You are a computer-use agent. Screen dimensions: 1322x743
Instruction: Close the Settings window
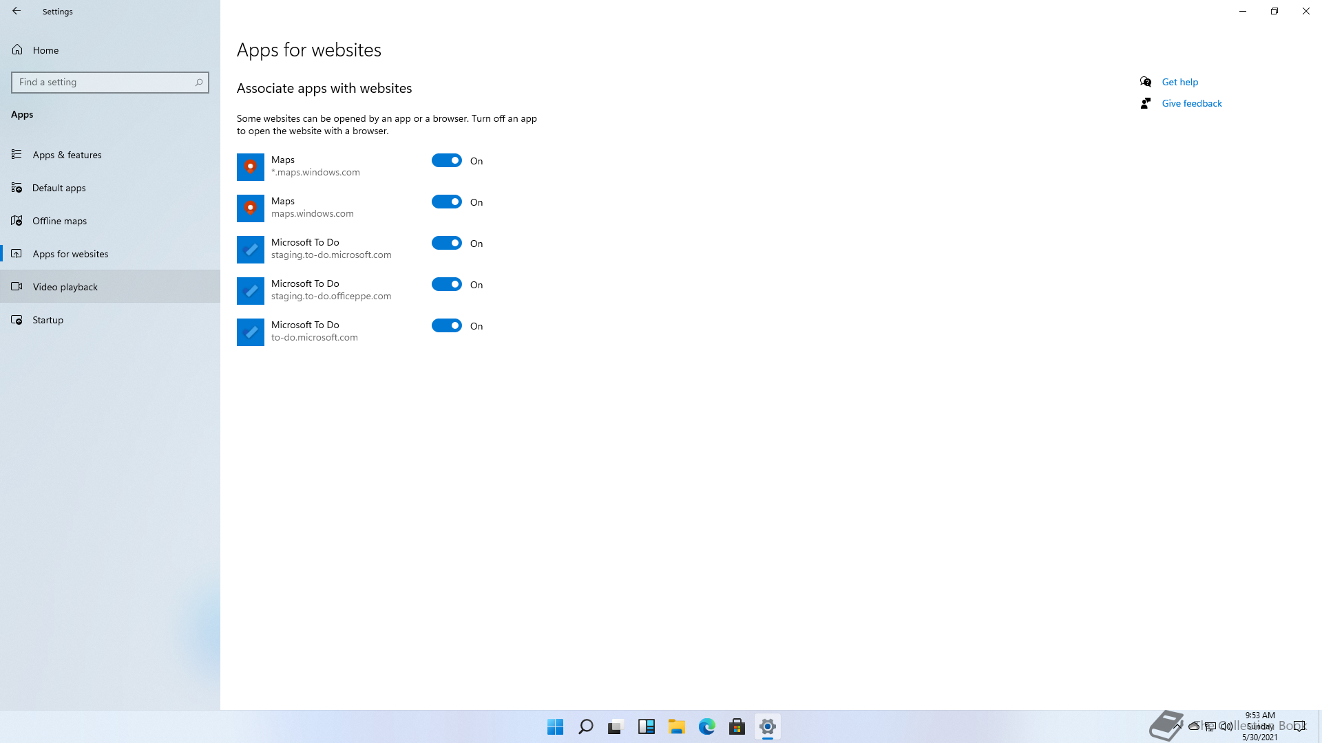click(x=1306, y=11)
